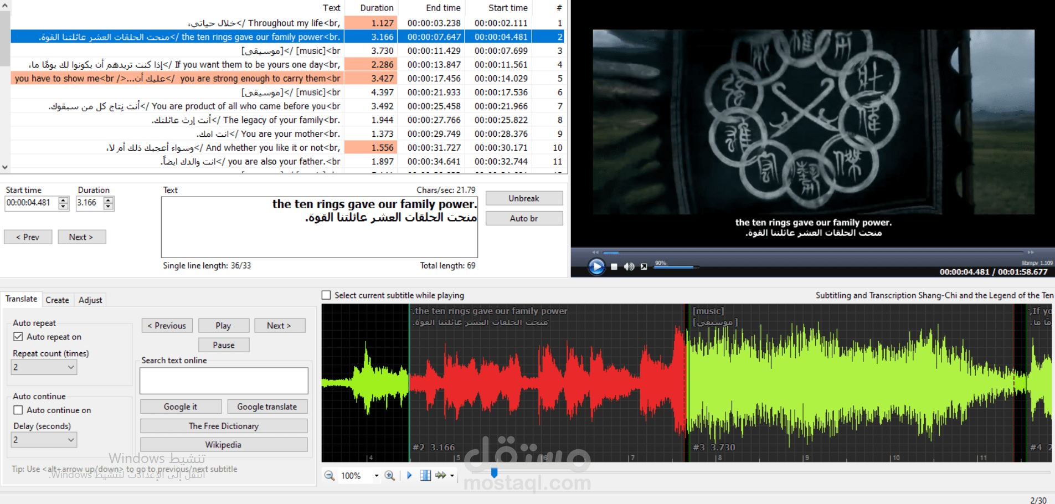Toggle video player fullscreen icon
Image resolution: width=1055 pixels, height=504 pixels.
click(644, 267)
